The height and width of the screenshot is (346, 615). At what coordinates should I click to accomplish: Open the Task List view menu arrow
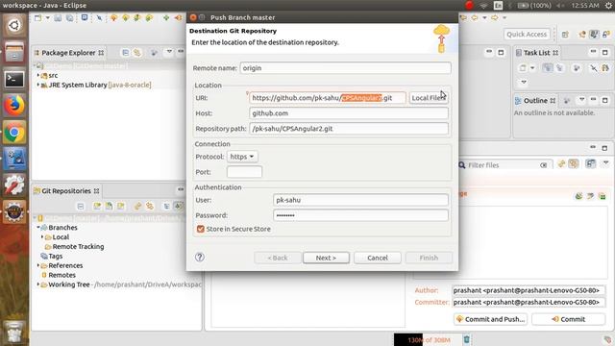pos(524,82)
